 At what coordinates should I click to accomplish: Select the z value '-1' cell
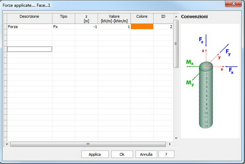tap(87, 27)
